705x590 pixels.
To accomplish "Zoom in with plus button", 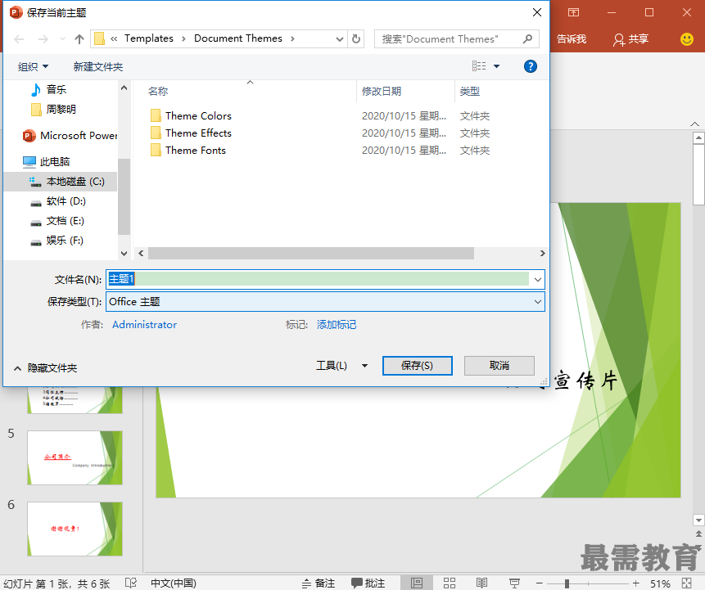I will (635, 583).
